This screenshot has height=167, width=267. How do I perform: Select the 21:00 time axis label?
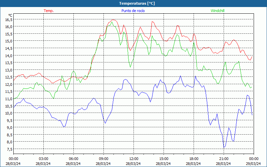pyautogui.click(x=224, y=159)
